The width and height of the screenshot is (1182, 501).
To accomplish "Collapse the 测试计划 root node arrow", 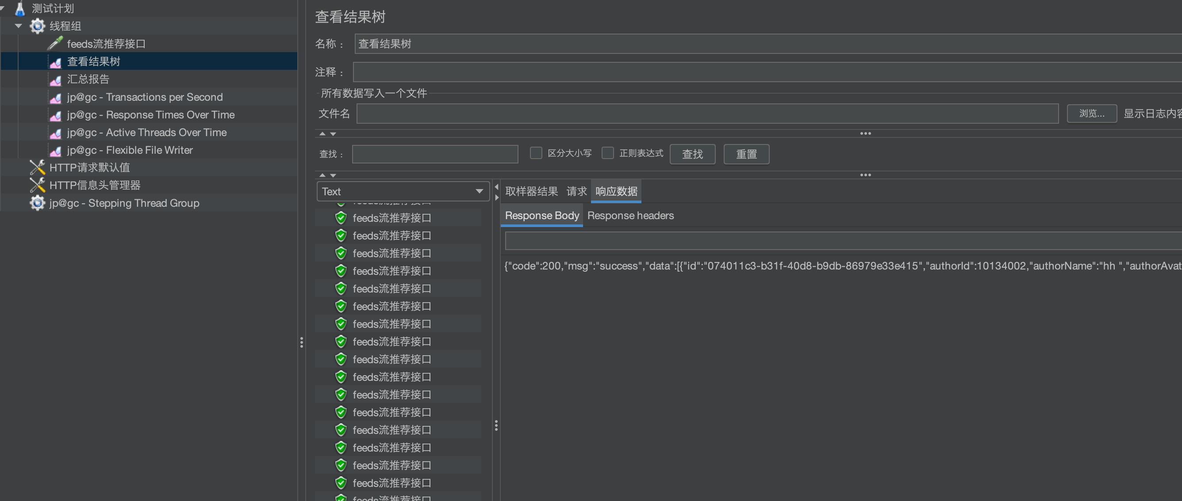I will pyautogui.click(x=2, y=8).
